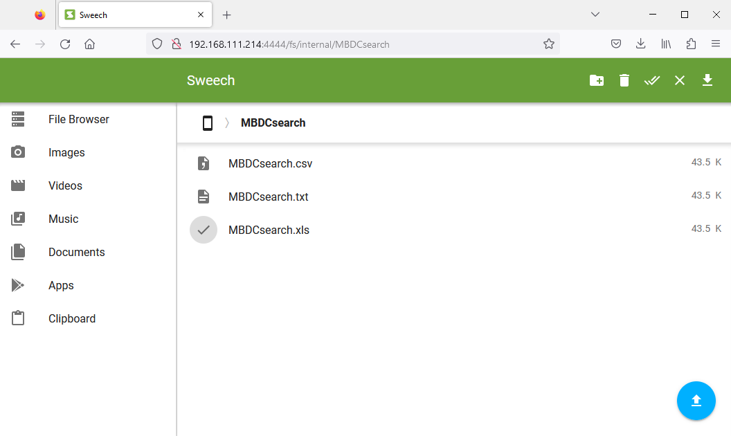The image size is (731, 436).
Task: Click the Clipboard icon in sidebar
Action: click(18, 318)
